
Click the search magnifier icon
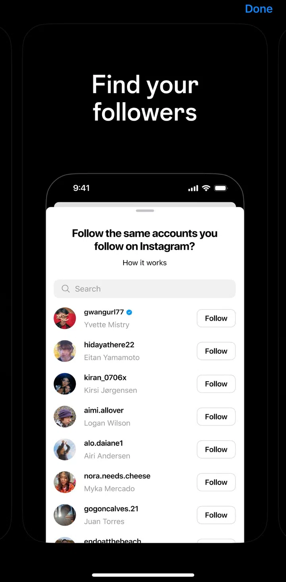tap(66, 289)
